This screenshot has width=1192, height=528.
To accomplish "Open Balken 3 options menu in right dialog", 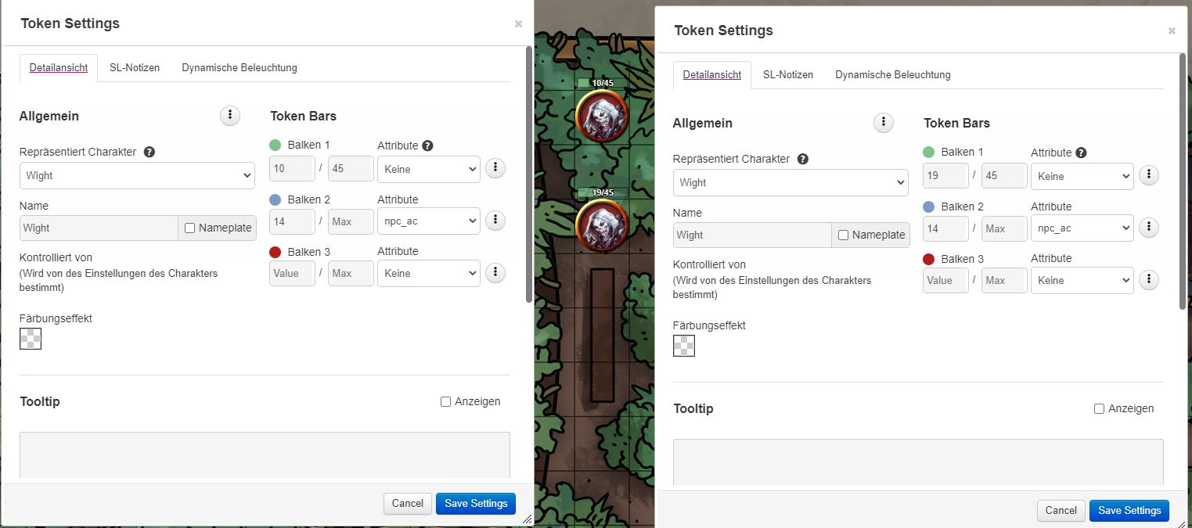I will pos(1148,280).
